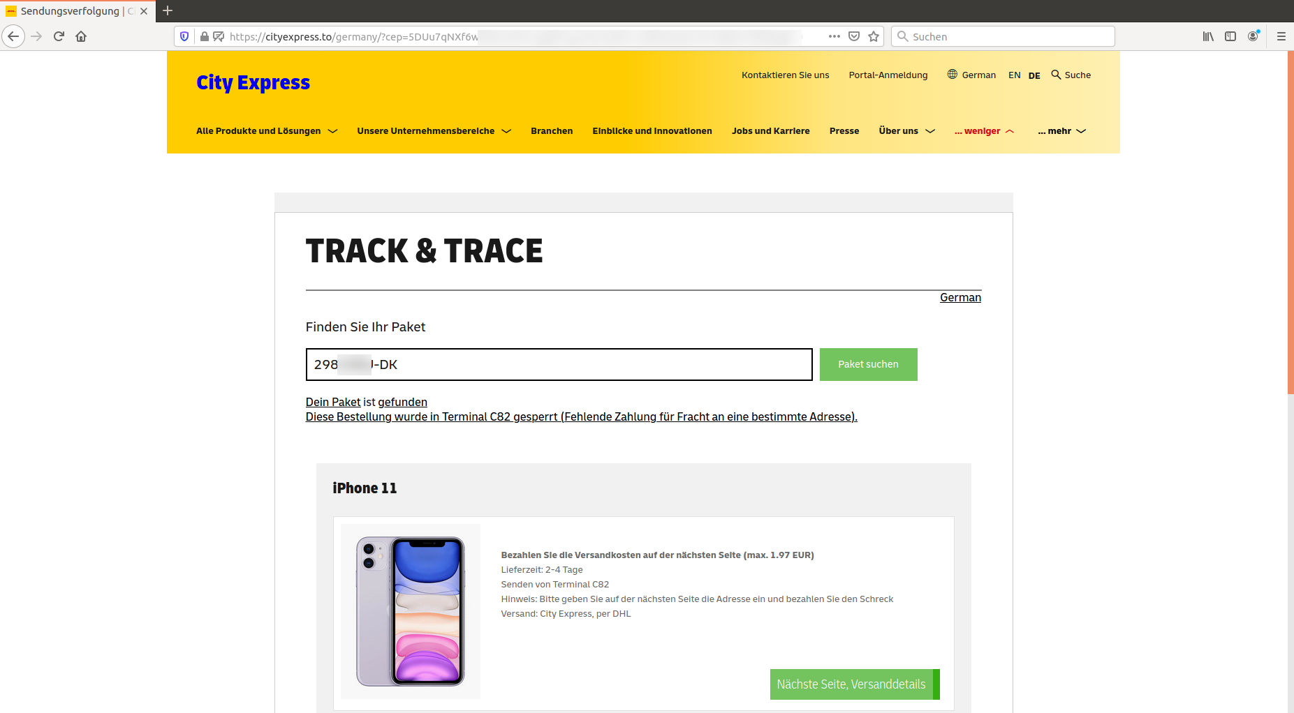Image resolution: width=1294 pixels, height=713 pixels.
Task: Bookmark page with star icon
Action: coord(874,36)
